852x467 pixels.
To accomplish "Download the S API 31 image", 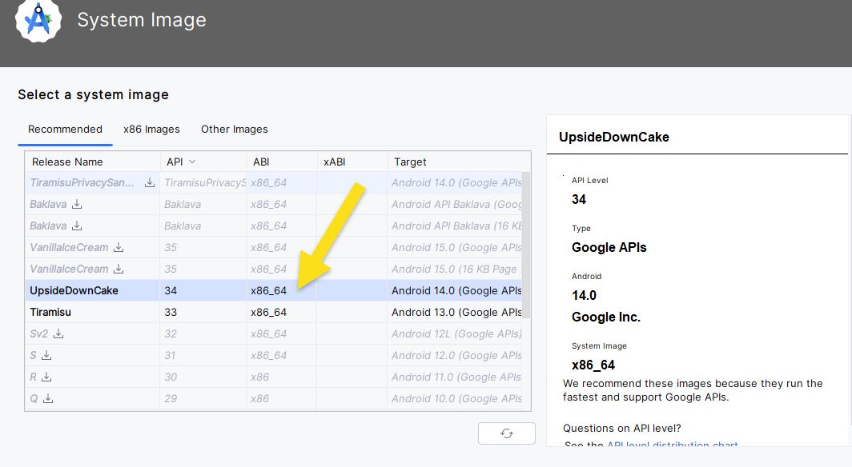I will coord(46,356).
